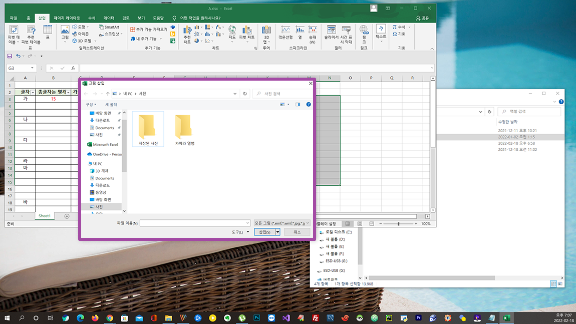Viewport: 576px width, 324px height.
Task: Select OneDrive in dialog navigation tree
Action: coord(104,154)
